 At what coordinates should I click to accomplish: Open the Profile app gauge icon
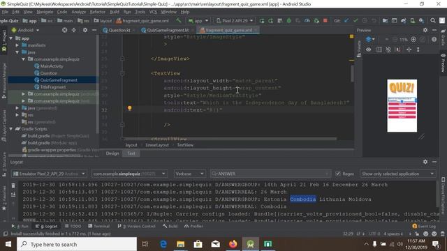[x=307, y=20]
